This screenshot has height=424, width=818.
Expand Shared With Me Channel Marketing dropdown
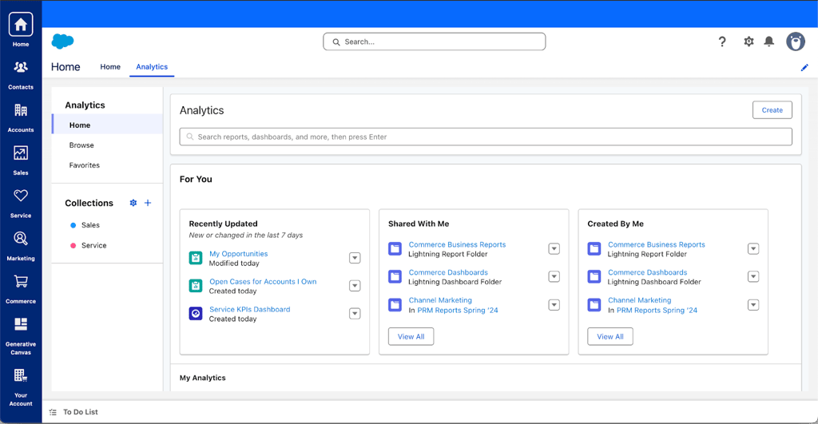click(x=554, y=304)
